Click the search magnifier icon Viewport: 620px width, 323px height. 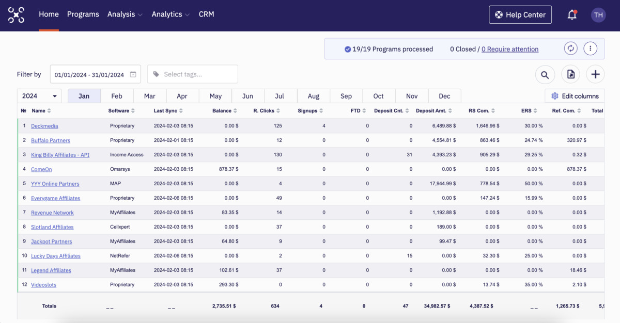pyautogui.click(x=545, y=75)
